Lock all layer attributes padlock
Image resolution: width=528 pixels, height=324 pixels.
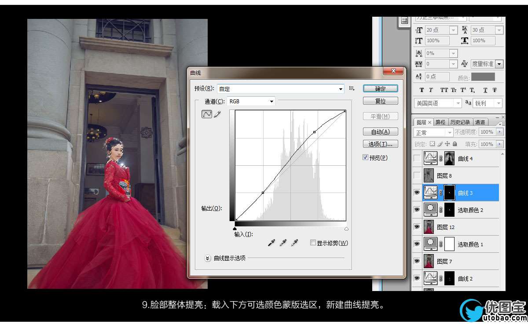[455, 144]
